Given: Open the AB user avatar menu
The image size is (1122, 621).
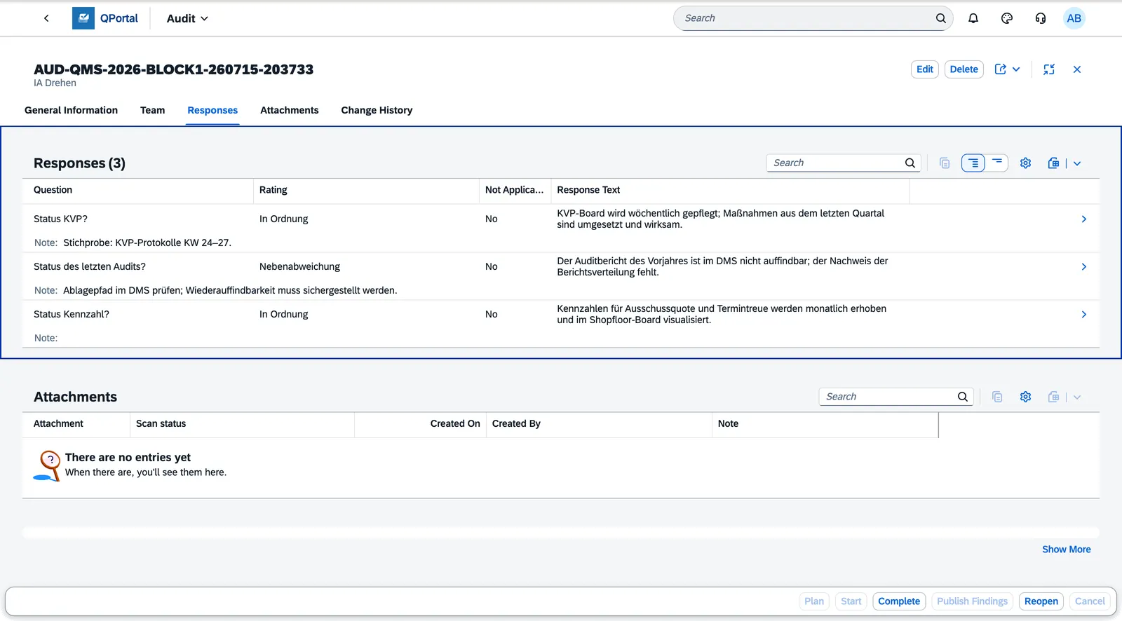Looking at the screenshot, I should coord(1074,18).
